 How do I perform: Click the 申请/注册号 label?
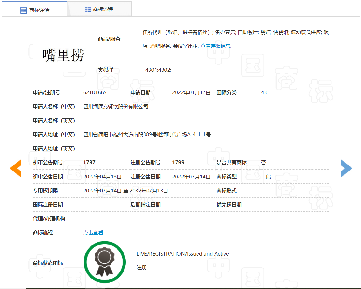pos(46,92)
